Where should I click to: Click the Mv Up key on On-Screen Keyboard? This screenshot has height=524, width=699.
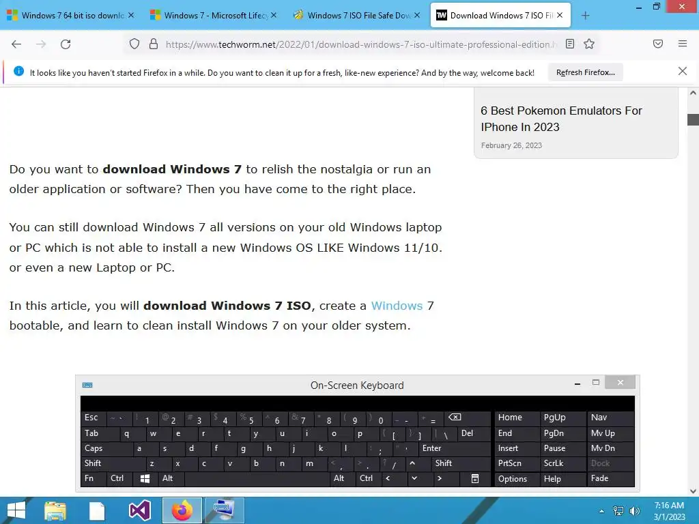tap(610, 433)
